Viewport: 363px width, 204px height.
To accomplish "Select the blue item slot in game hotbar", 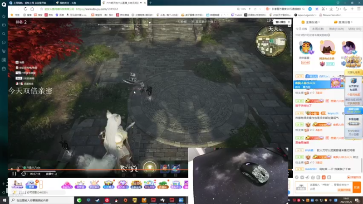I will click(176, 168).
